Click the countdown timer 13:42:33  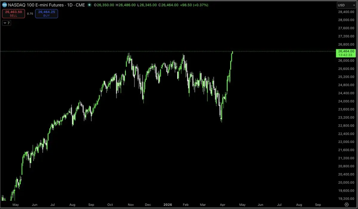(x=346, y=55)
